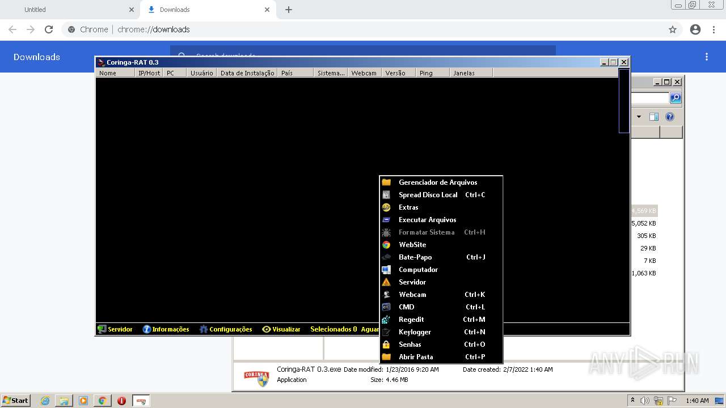Select Executar Arquivos menu entry
This screenshot has width=726, height=408.
441,220
